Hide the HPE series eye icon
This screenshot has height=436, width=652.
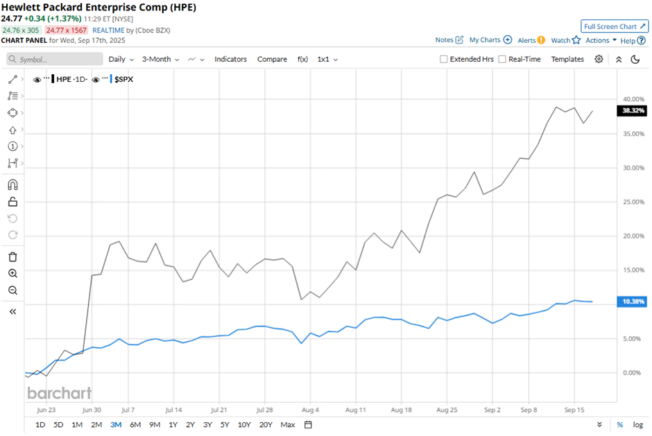37,80
